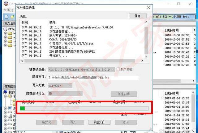Select the 2015-10-08 09:29 date row
This screenshot has height=133, width=198.
(177, 111)
